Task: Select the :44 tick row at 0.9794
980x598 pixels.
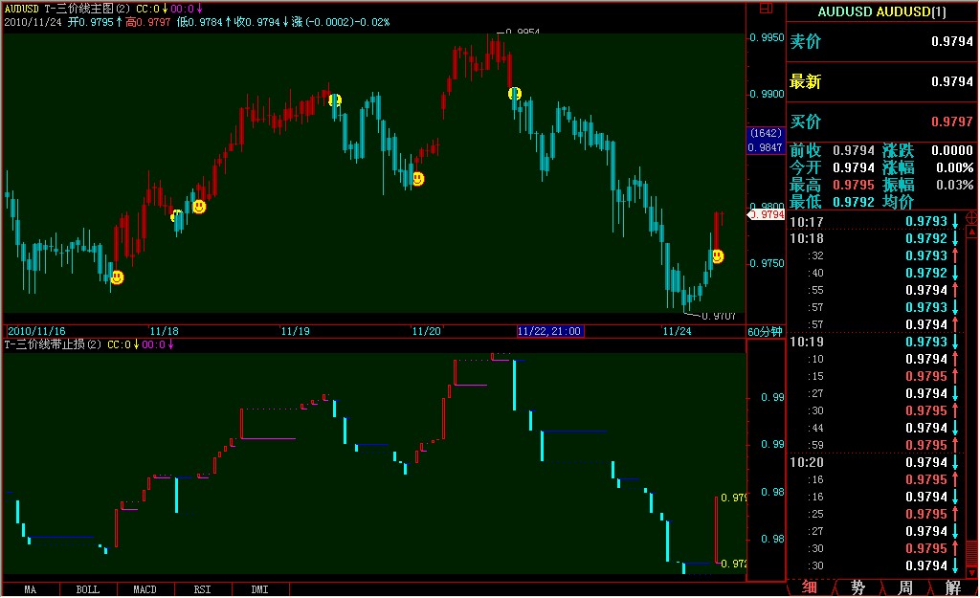Action: click(875, 428)
